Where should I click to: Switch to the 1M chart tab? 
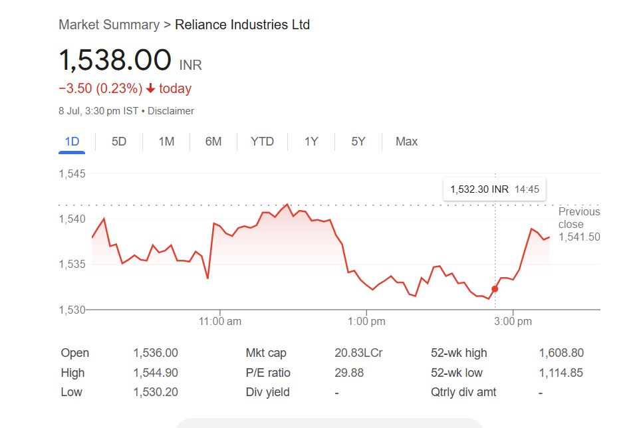166,142
